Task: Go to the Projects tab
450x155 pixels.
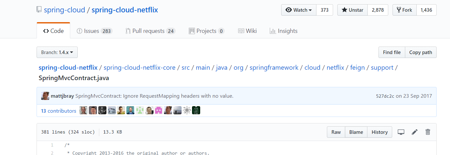Action: [x=206, y=31]
